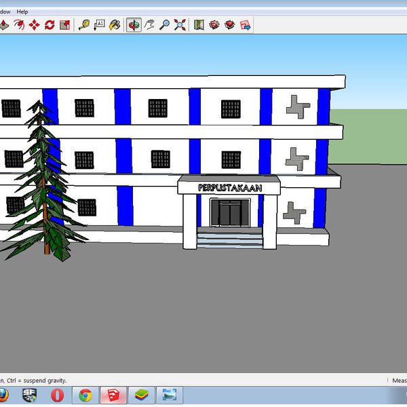The height and width of the screenshot is (407, 407).
Task: Open Get Models from 3D Warehouse
Action: point(214,25)
